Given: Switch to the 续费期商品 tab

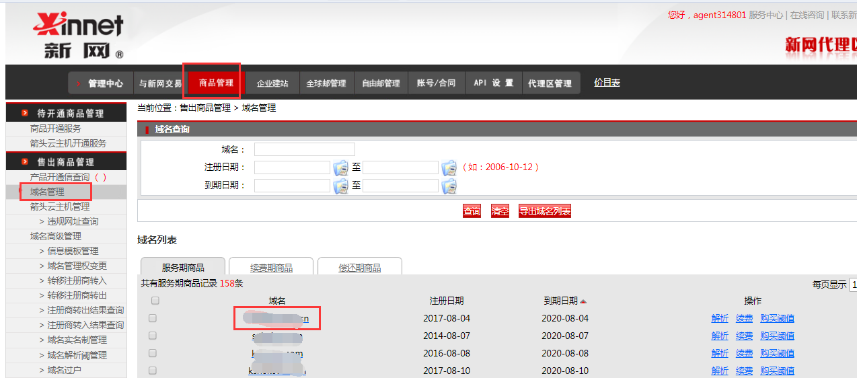Looking at the screenshot, I should click(x=271, y=268).
